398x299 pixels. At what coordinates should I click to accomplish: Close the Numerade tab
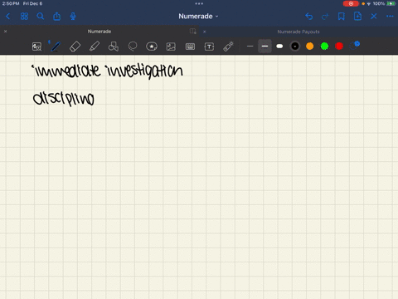[6, 32]
